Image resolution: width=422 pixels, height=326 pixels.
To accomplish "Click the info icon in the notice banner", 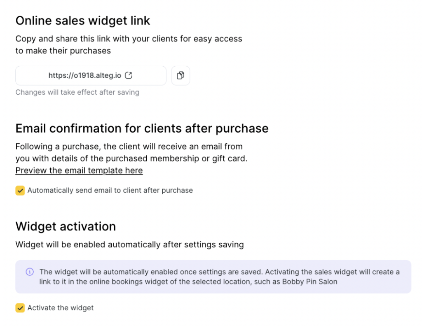I will pyautogui.click(x=30, y=272).
